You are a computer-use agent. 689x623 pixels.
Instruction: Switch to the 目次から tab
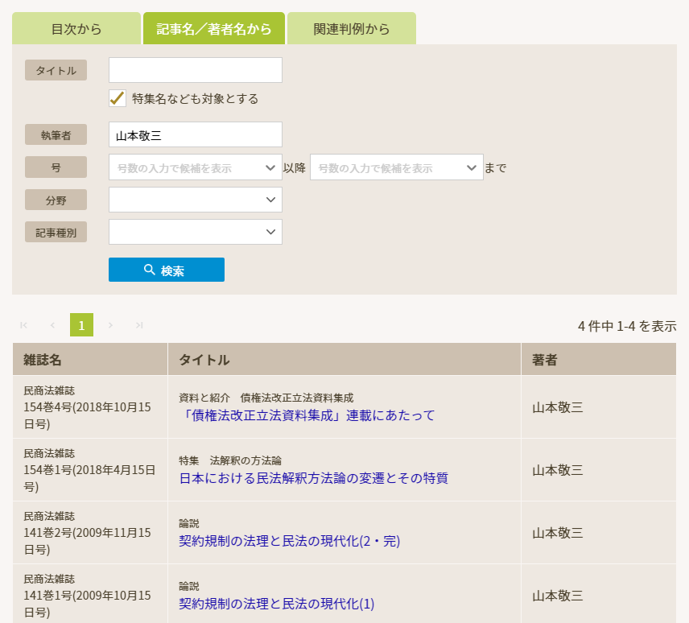coord(76,28)
